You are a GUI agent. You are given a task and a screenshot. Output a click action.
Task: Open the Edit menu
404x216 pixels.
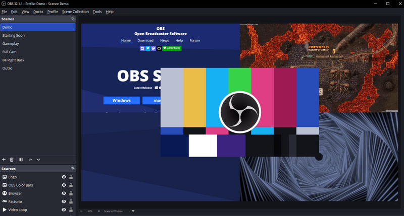pyautogui.click(x=14, y=12)
